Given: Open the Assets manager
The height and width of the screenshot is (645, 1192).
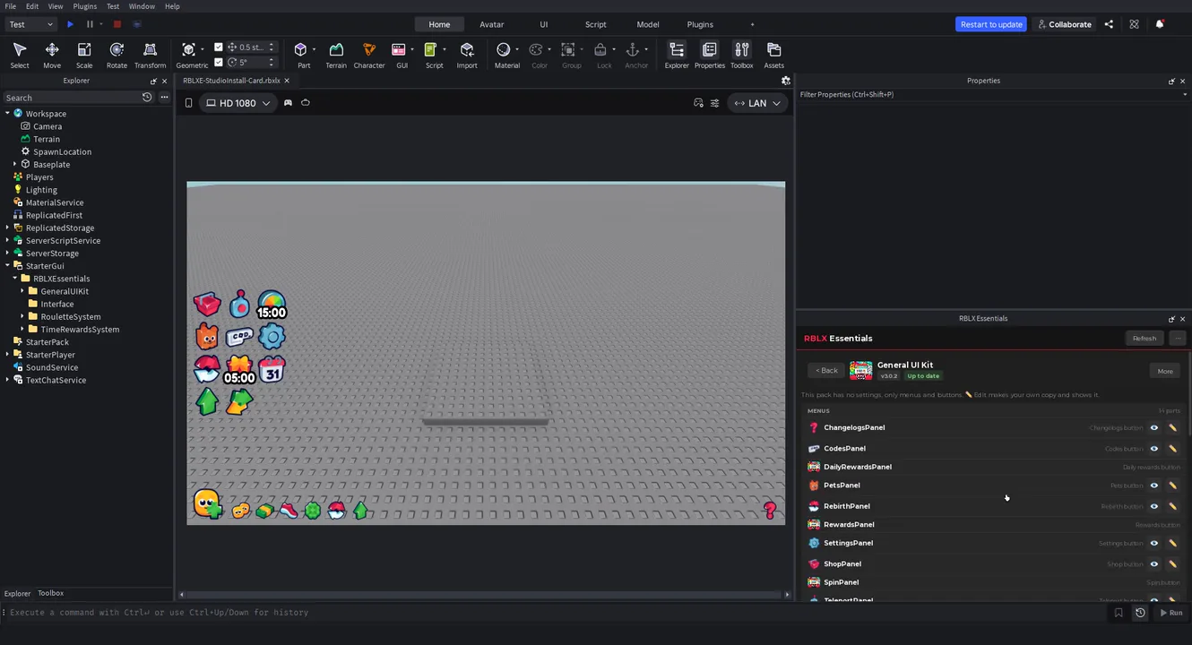Looking at the screenshot, I should pyautogui.click(x=774, y=55).
